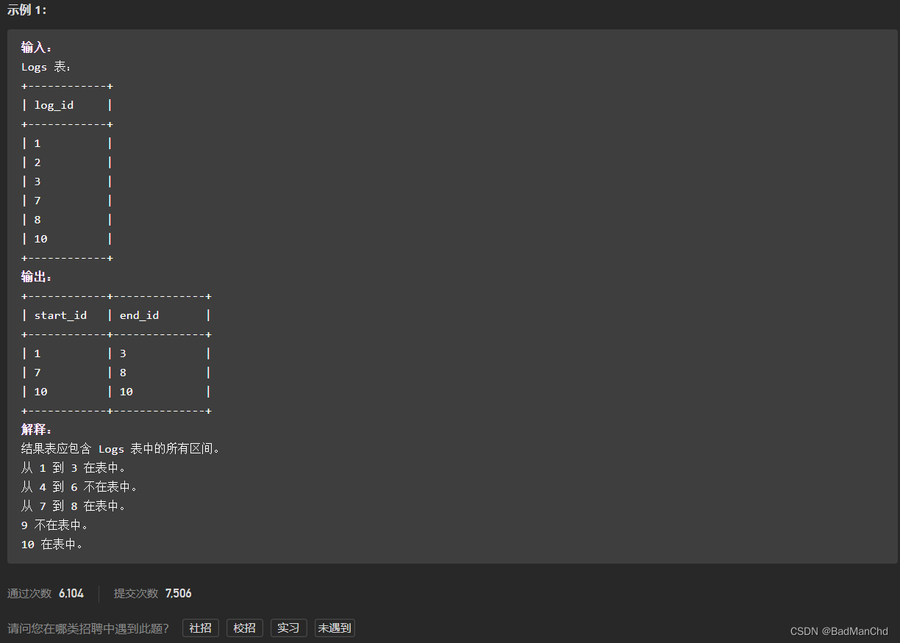Click the line '结果表应包含 Logs 表中的所有区间'

coord(121,449)
